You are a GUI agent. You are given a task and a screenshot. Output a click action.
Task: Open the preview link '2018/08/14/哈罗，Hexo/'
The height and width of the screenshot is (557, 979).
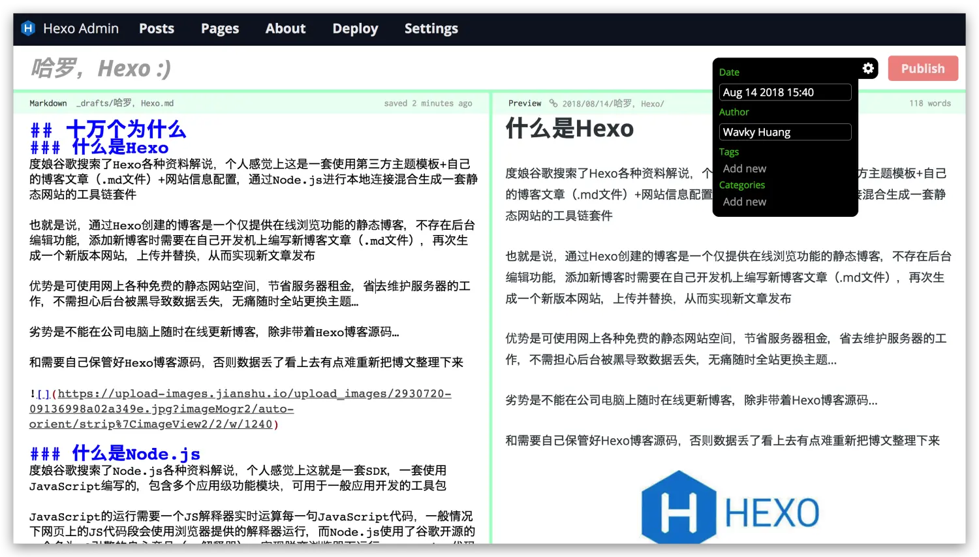coord(614,103)
